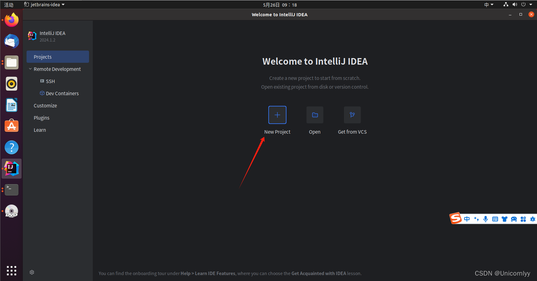This screenshot has height=281, width=537.
Task: Maximize the IntelliJ IDEA welcome window
Action: point(521,14)
